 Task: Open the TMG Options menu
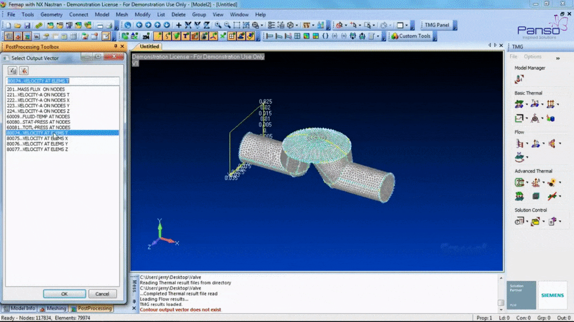pyautogui.click(x=532, y=57)
